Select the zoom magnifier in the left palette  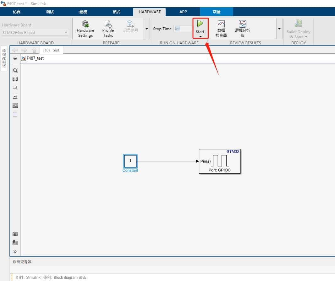[x=15, y=70]
